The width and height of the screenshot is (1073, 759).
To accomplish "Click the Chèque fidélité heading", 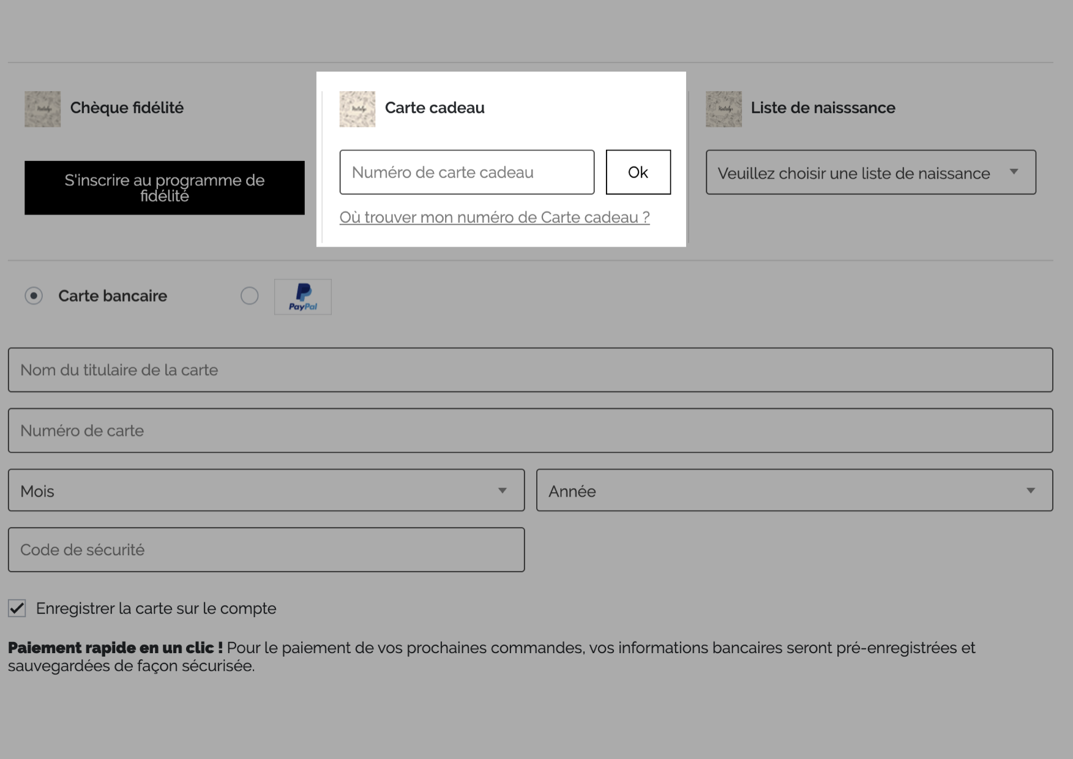I will (127, 108).
